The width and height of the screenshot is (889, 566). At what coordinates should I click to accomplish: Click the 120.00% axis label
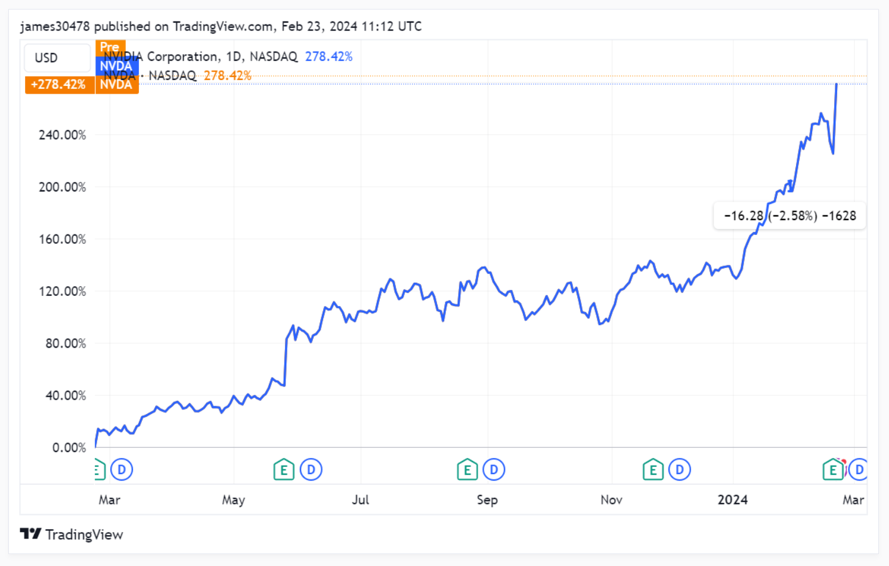(x=63, y=291)
